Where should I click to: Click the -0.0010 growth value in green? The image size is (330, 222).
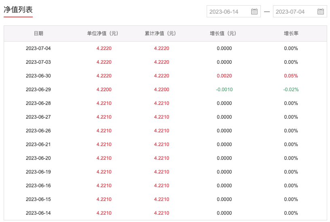pyautogui.click(x=224, y=90)
